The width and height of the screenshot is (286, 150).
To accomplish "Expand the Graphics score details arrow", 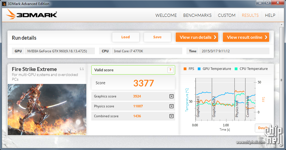I will click(x=172, y=96).
